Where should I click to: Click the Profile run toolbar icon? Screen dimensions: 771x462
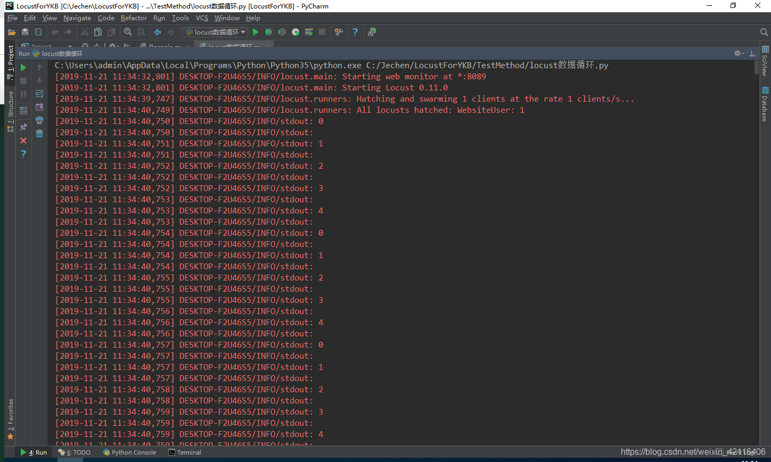pyautogui.click(x=296, y=32)
